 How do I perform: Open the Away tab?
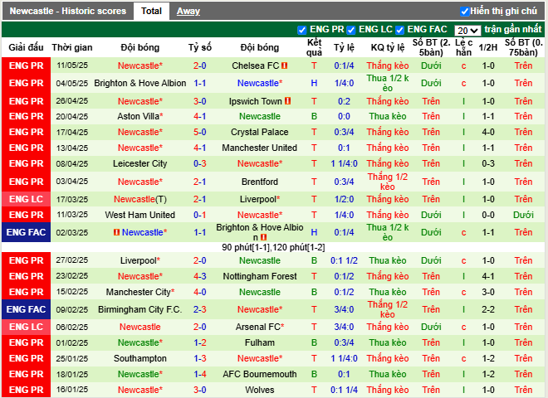[x=188, y=11]
